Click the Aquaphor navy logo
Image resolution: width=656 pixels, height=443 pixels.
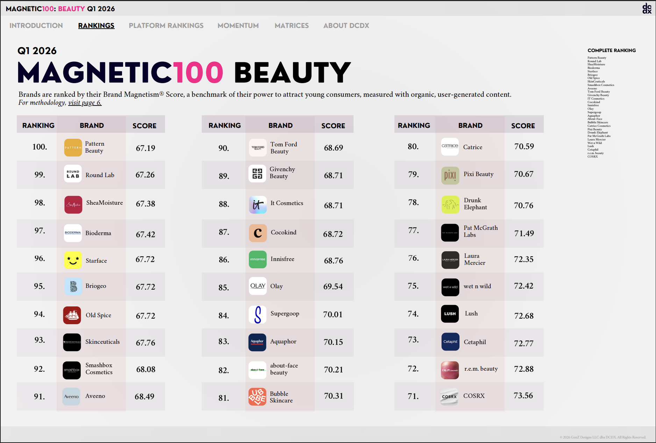tap(257, 342)
